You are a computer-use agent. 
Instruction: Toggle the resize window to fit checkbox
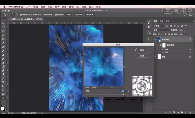click(x=21, y=15)
